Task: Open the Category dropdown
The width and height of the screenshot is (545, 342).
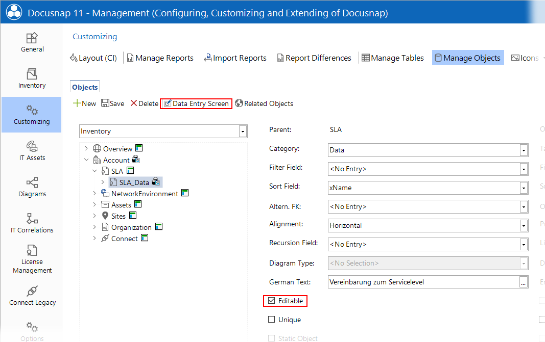Action: tap(524, 150)
